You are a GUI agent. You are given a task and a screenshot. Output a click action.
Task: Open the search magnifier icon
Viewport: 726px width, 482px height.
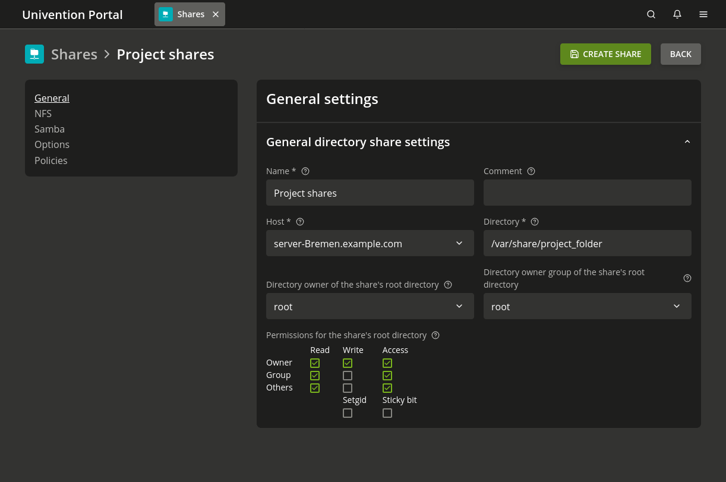click(651, 14)
